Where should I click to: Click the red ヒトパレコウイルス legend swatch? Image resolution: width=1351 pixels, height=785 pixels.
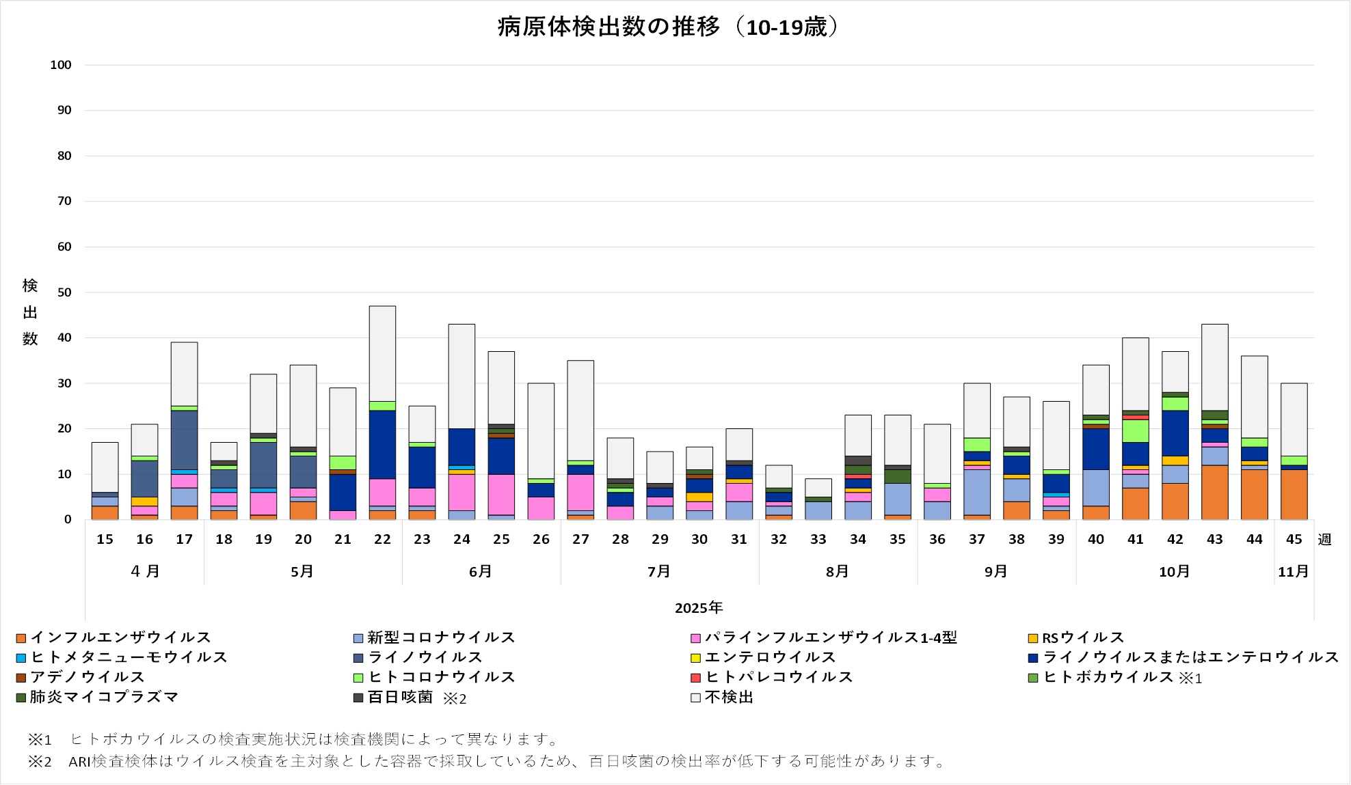(695, 678)
